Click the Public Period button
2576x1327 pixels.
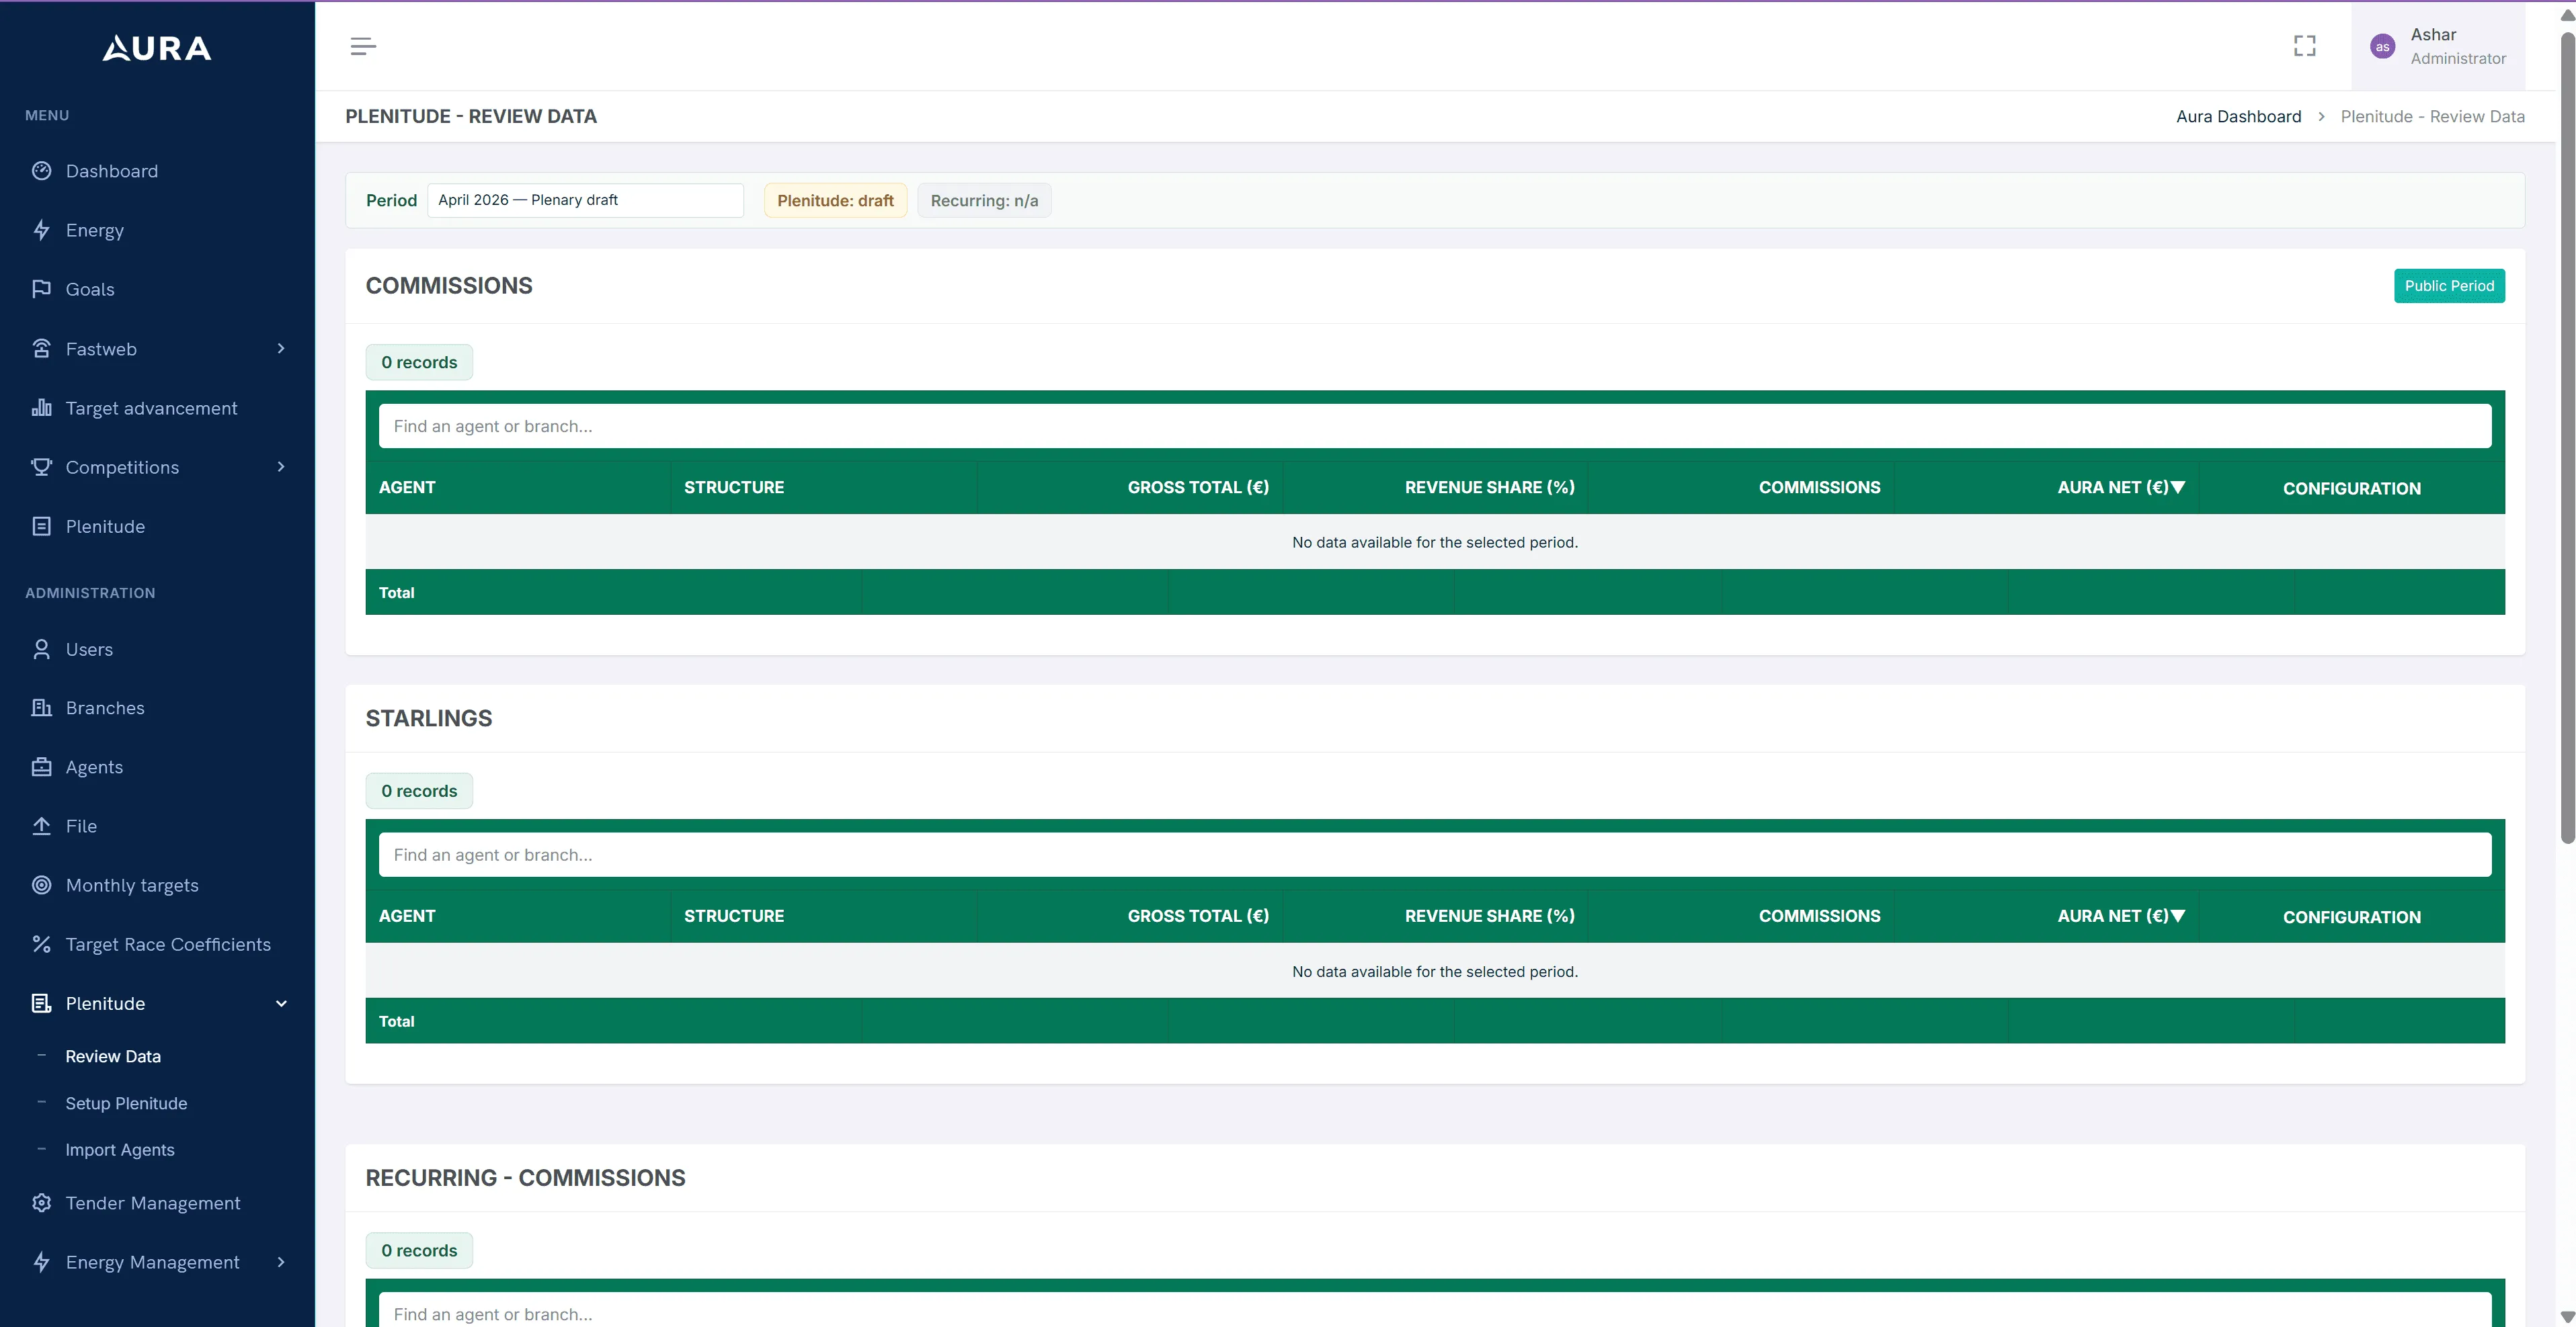click(x=2449, y=286)
